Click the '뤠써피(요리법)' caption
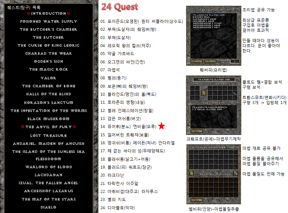The width and height of the screenshot is (288, 213). pos(214,70)
